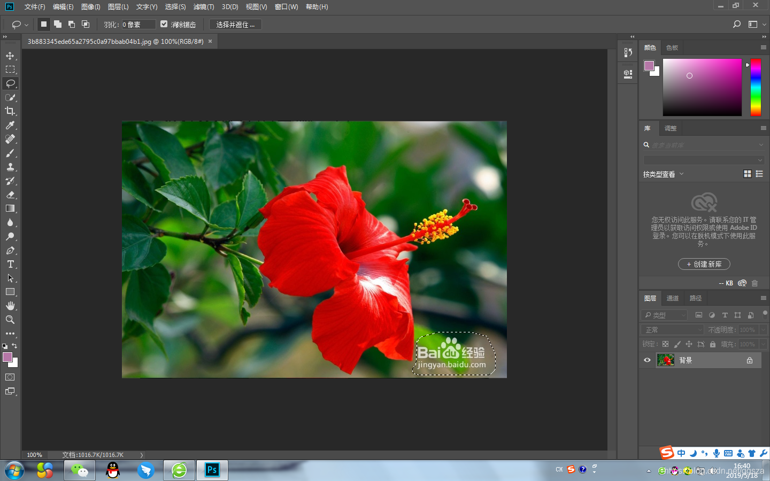Select the Pen tool
This screenshot has height=481, width=770.
coord(10,250)
